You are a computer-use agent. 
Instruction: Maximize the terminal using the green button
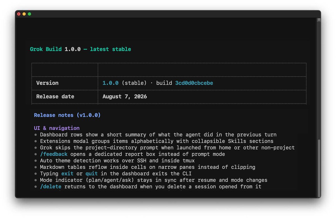coord(29,14)
